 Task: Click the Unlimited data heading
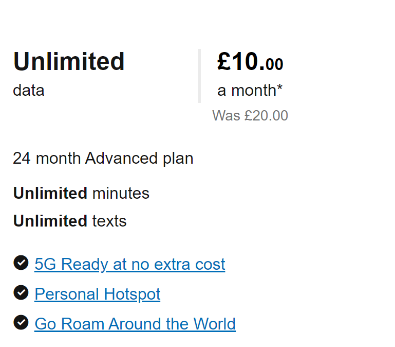69,61
